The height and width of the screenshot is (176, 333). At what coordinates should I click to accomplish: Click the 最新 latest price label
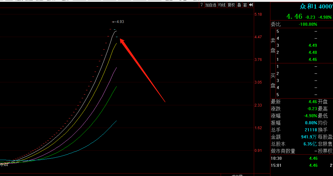pos(276,102)
